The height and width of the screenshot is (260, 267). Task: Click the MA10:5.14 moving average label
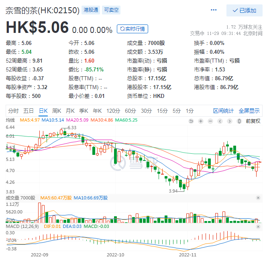[x=53, y=120]
